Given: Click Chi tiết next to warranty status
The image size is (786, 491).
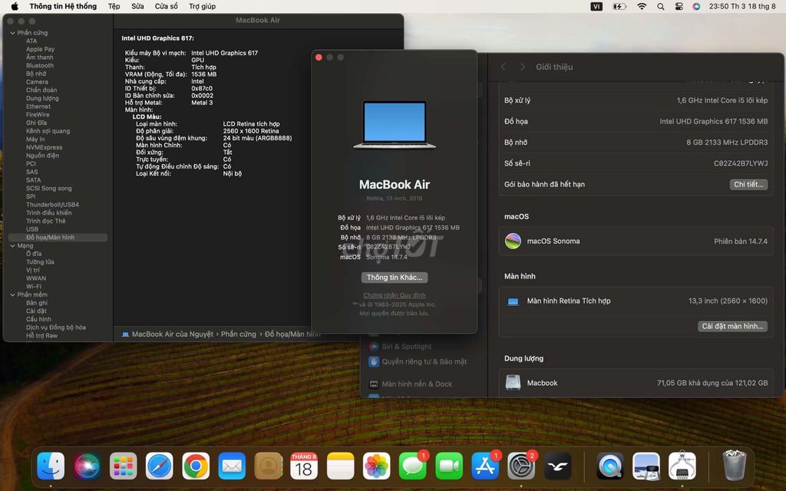Looking at the screenshot, I should 748,184.
